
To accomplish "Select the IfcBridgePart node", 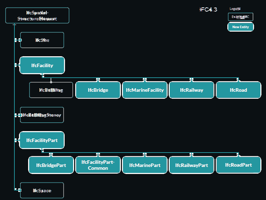I will [51, 165].
